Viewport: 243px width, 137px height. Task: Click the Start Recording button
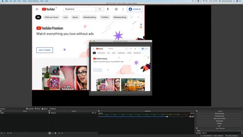[219, 116]
